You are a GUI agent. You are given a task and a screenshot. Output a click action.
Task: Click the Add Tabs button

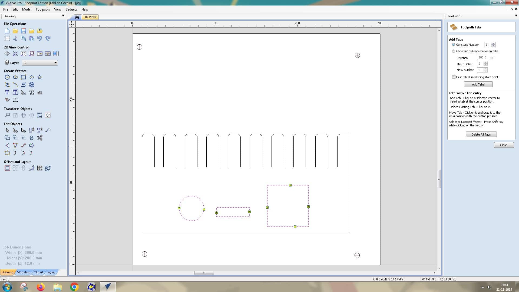pos(478,84)
